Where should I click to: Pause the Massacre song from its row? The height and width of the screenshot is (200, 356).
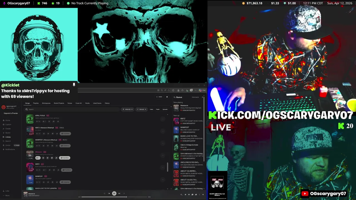(38, 158)
